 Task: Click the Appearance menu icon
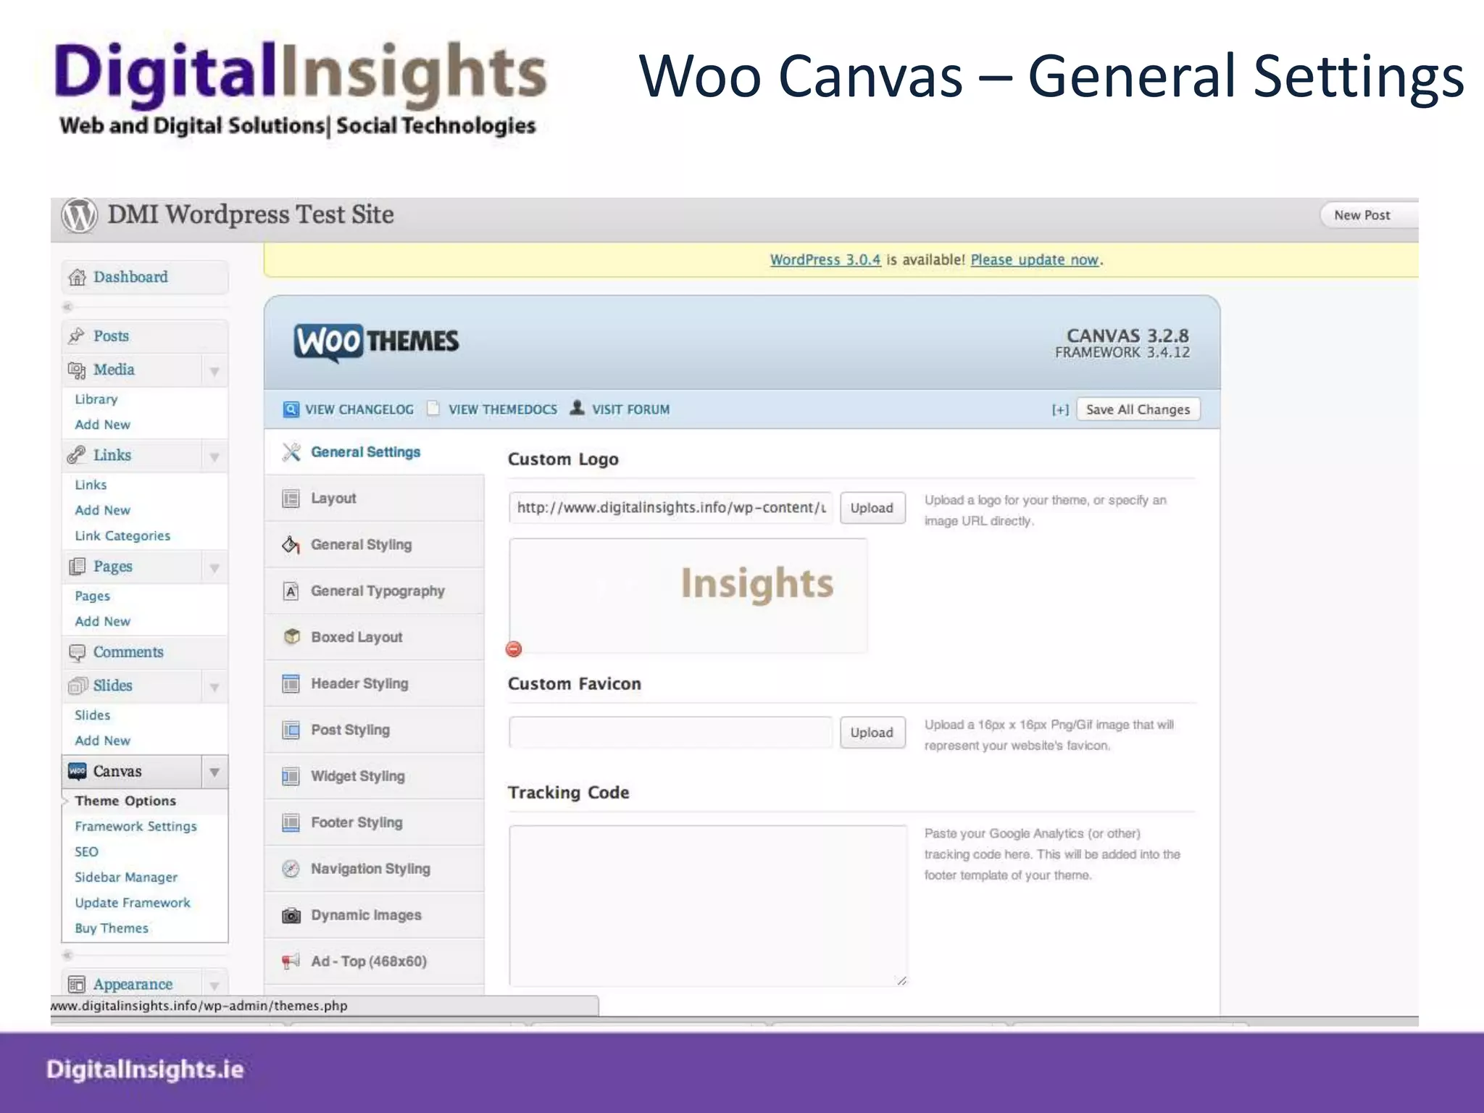point(77,984)
